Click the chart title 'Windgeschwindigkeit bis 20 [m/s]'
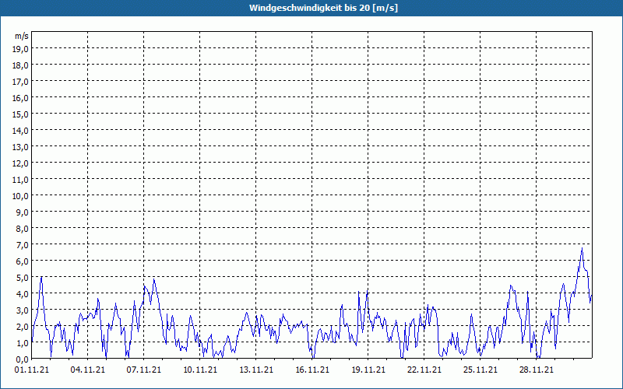 click(323, 8)
